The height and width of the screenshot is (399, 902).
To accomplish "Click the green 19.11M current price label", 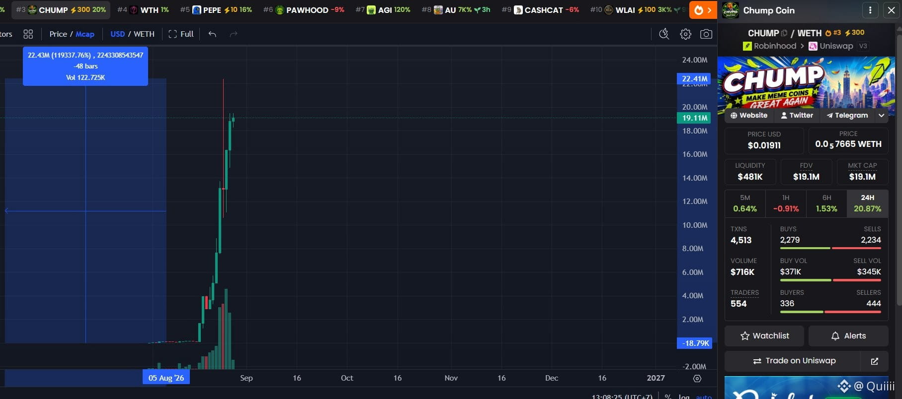I will [x=694, y=118].
